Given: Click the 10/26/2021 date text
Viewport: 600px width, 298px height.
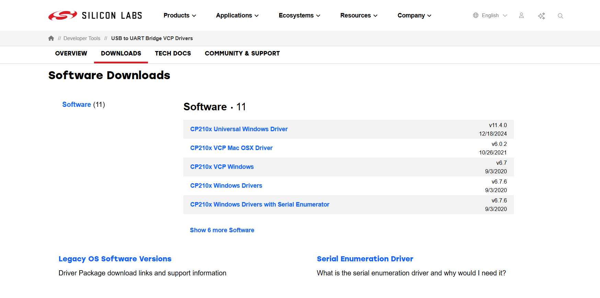Looking at the screenshot, I should [x=493, y=152].
